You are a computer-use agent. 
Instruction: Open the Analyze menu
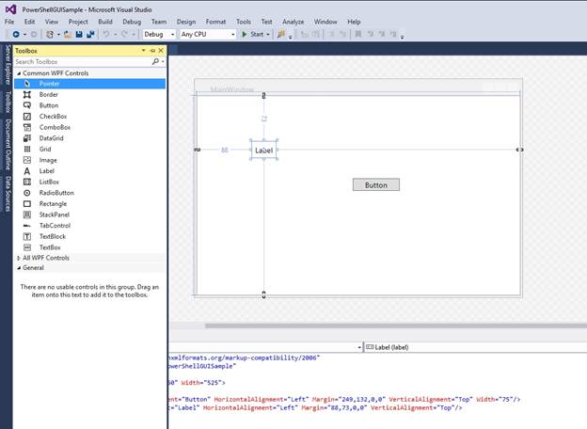tap(293, 22)
